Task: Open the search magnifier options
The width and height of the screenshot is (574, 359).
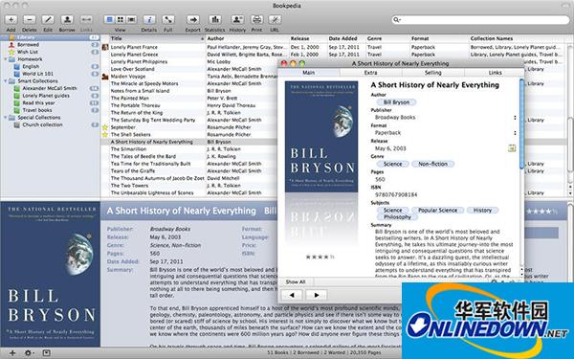Action: tap(397, 20)
